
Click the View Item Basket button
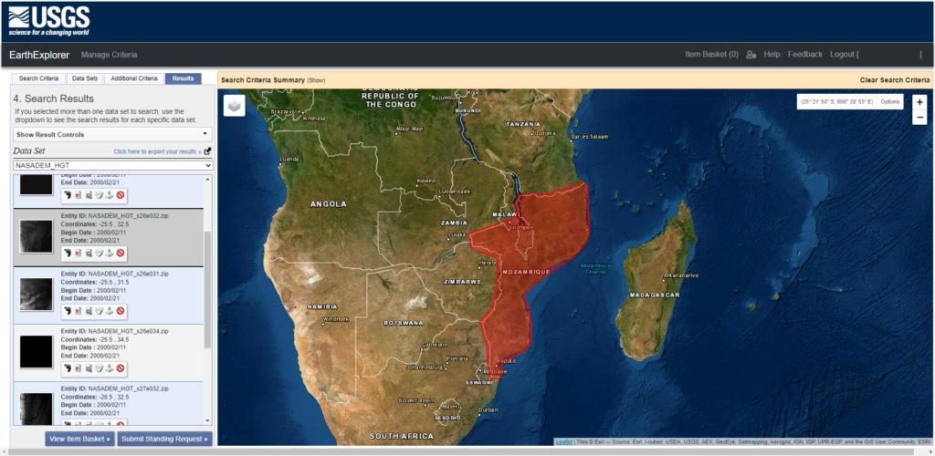[80, 440]
